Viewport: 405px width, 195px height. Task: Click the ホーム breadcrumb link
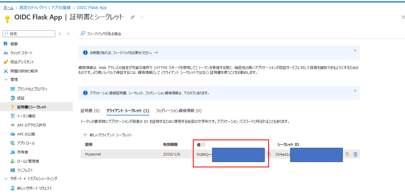[x=8, y=8]
